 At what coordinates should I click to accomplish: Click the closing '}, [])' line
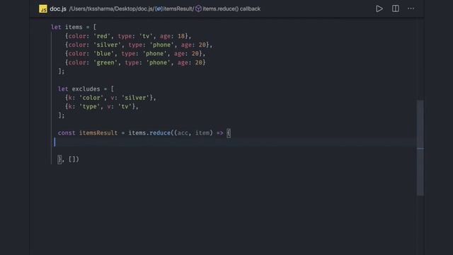pos(68,159)
